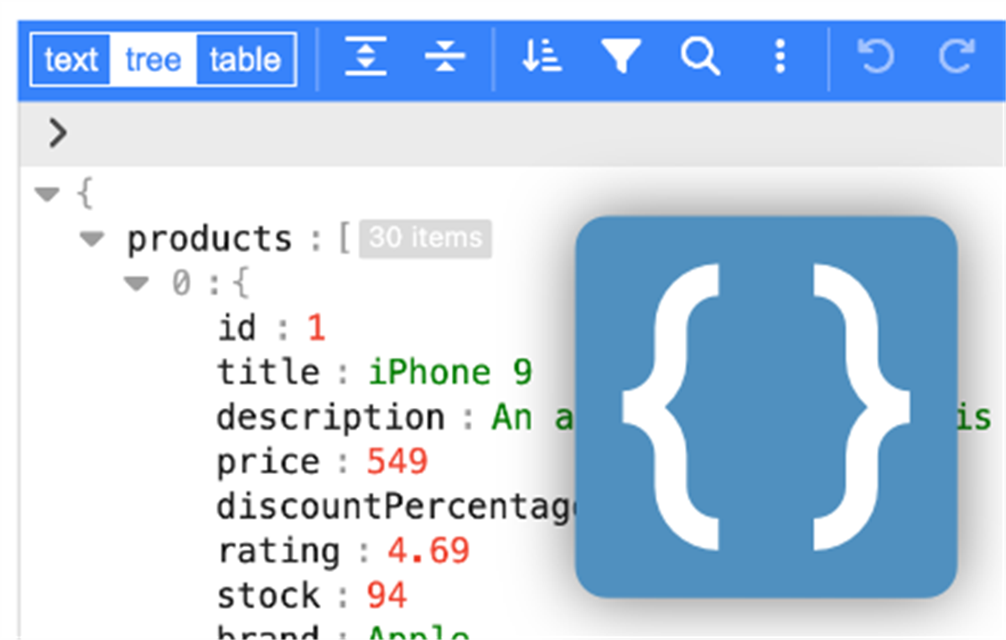Click the description key
The image size is (1006, 640).
pos(331,417)
